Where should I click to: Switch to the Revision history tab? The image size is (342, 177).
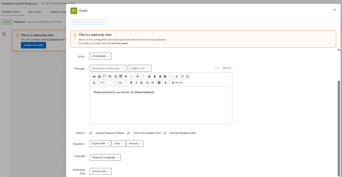(x=58, y=12)
